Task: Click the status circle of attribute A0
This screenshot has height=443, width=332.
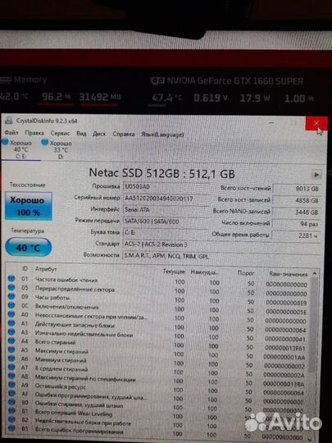Action: pyautogui.click(x=11, y=314)
